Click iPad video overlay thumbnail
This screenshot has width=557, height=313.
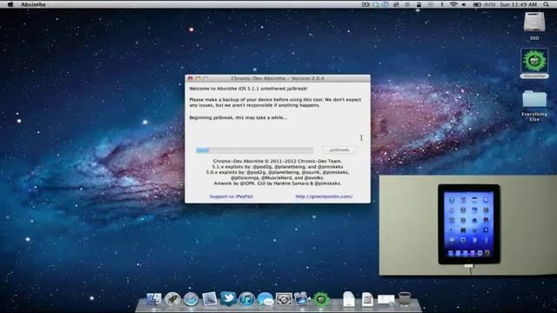(468, 225)
